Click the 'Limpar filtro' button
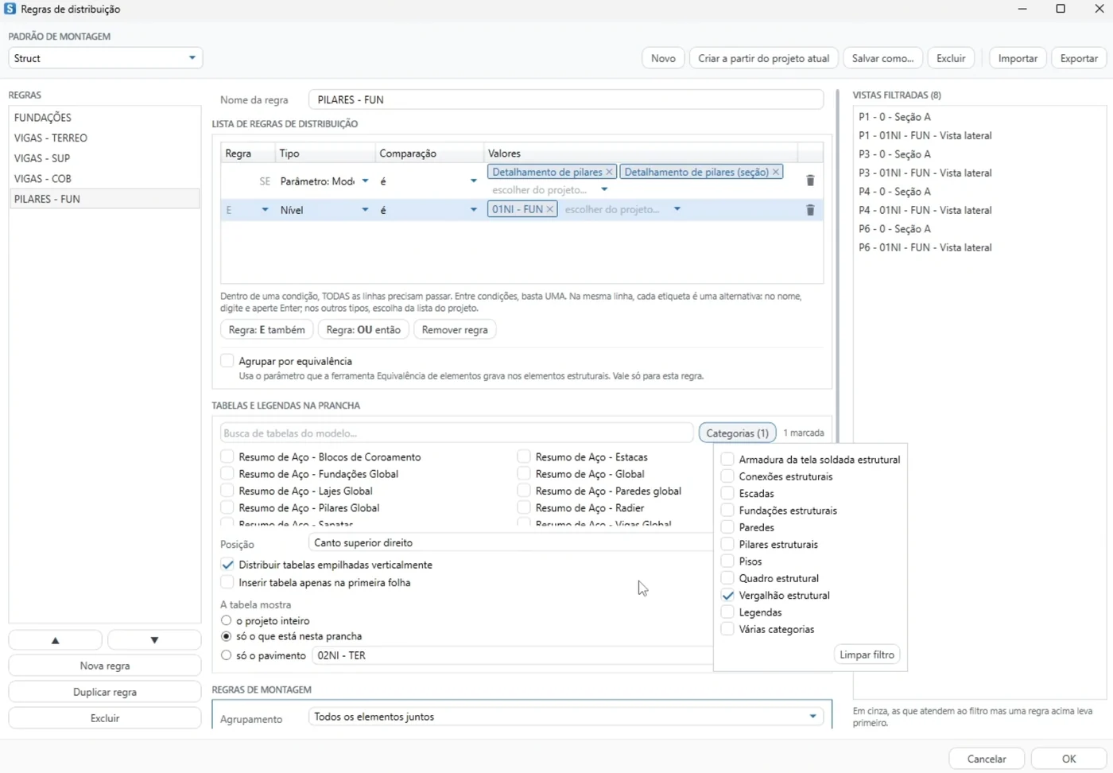The image size is (1113, 773). tap(867, 655)
